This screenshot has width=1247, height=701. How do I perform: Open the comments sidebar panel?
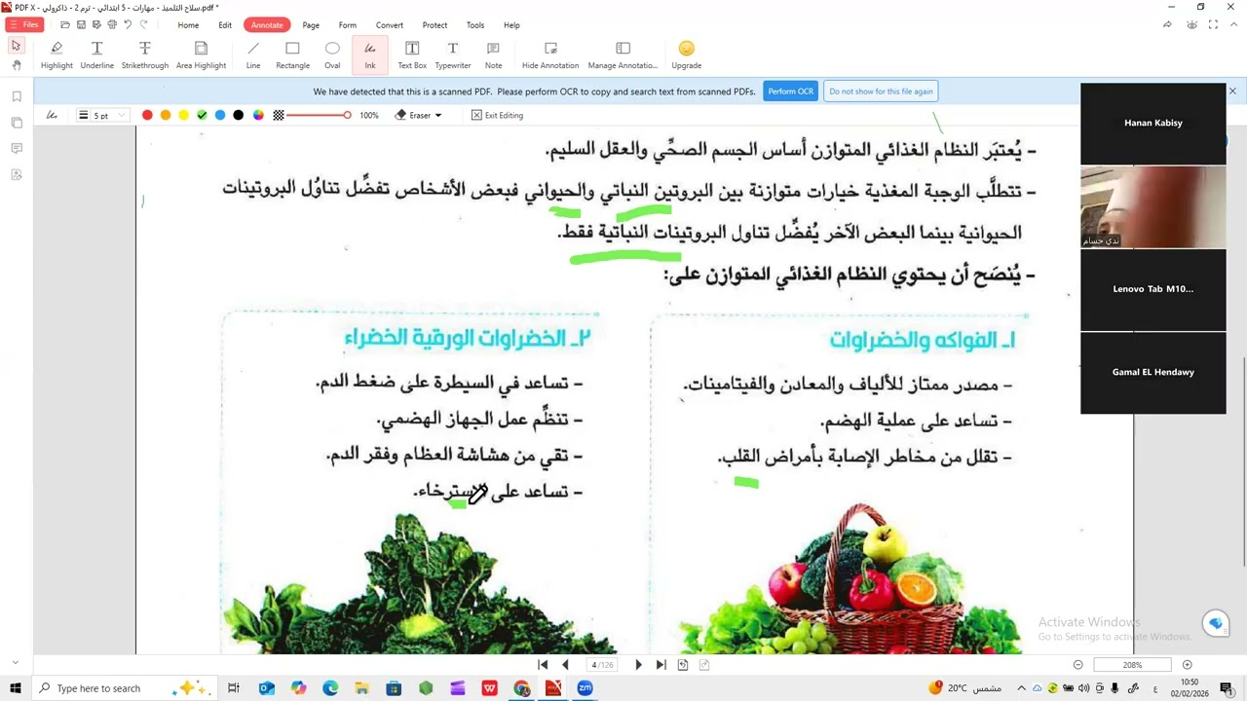(x=17, y=148)
